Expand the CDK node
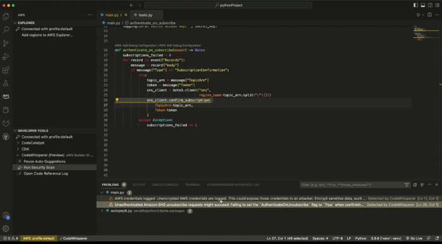The image size is (442, 244). (18, 149)
